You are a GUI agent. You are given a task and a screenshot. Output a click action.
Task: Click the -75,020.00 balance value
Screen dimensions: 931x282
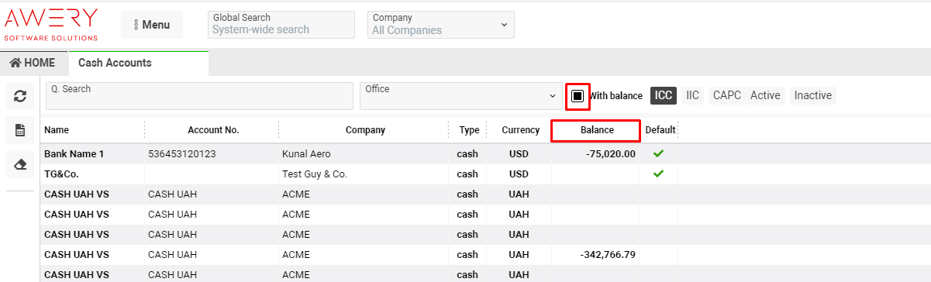pos(611,154)
